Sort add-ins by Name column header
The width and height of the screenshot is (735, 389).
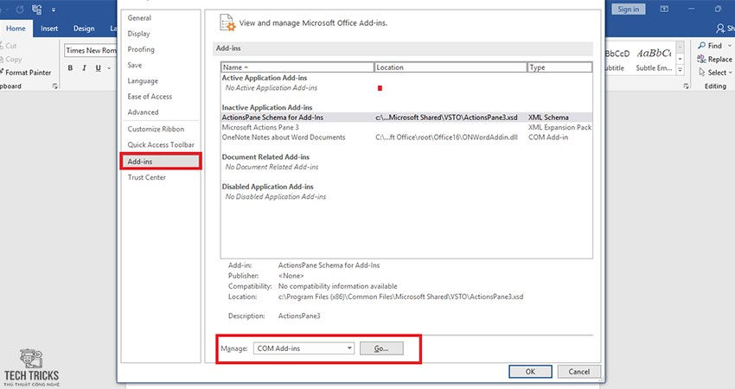coord(297,67)
